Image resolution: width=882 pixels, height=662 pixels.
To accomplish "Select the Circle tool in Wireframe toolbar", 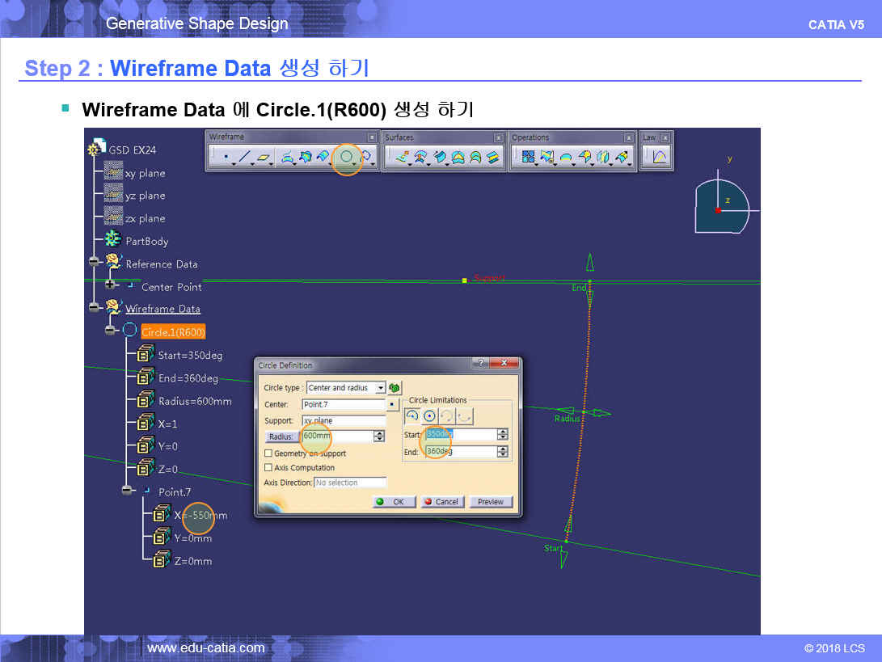I will (347, 157).
